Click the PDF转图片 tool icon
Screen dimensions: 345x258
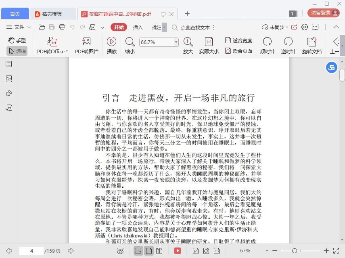86,42
